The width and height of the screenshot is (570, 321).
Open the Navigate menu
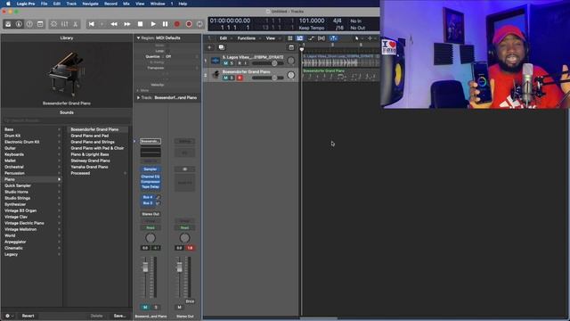click(x=90, y=4)
